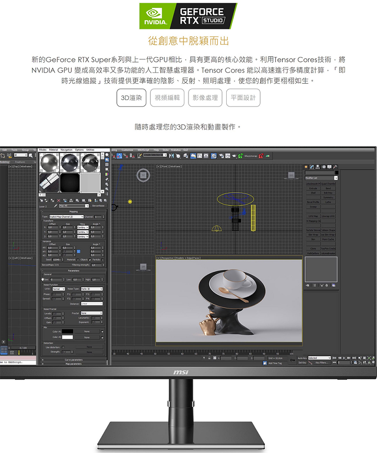This screenshot has height=453, width=377.
Task: Click the Add Time Tag field
Action: pos(276,363)
